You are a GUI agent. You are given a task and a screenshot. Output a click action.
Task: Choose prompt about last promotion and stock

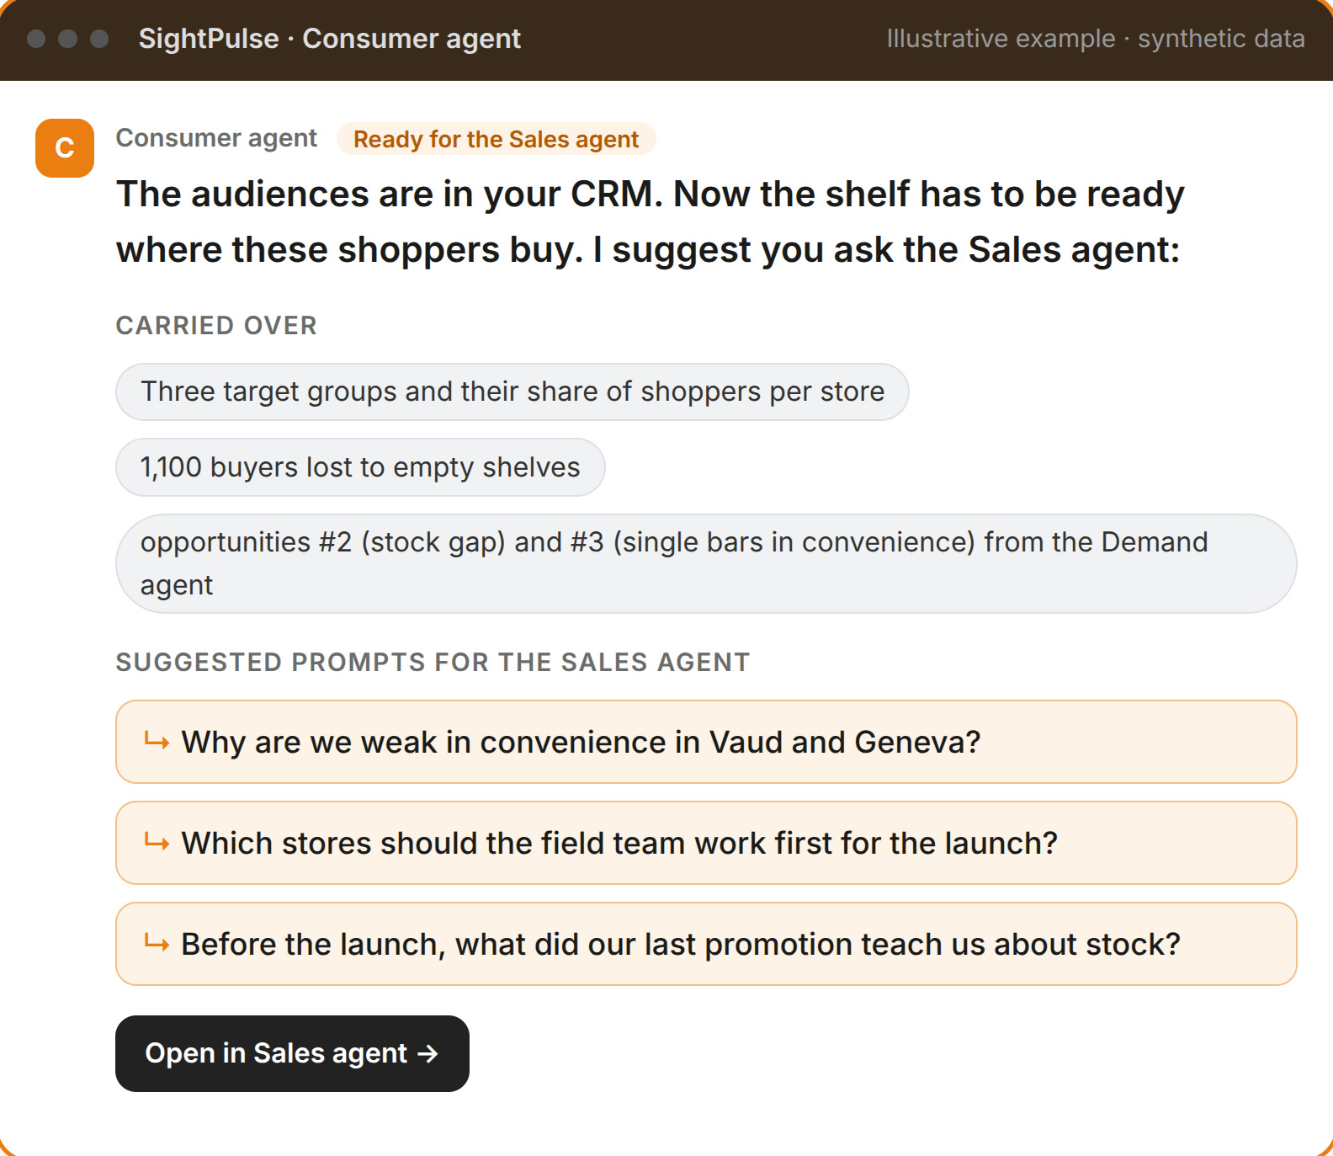pyautogui.click(x=706, y=944)
